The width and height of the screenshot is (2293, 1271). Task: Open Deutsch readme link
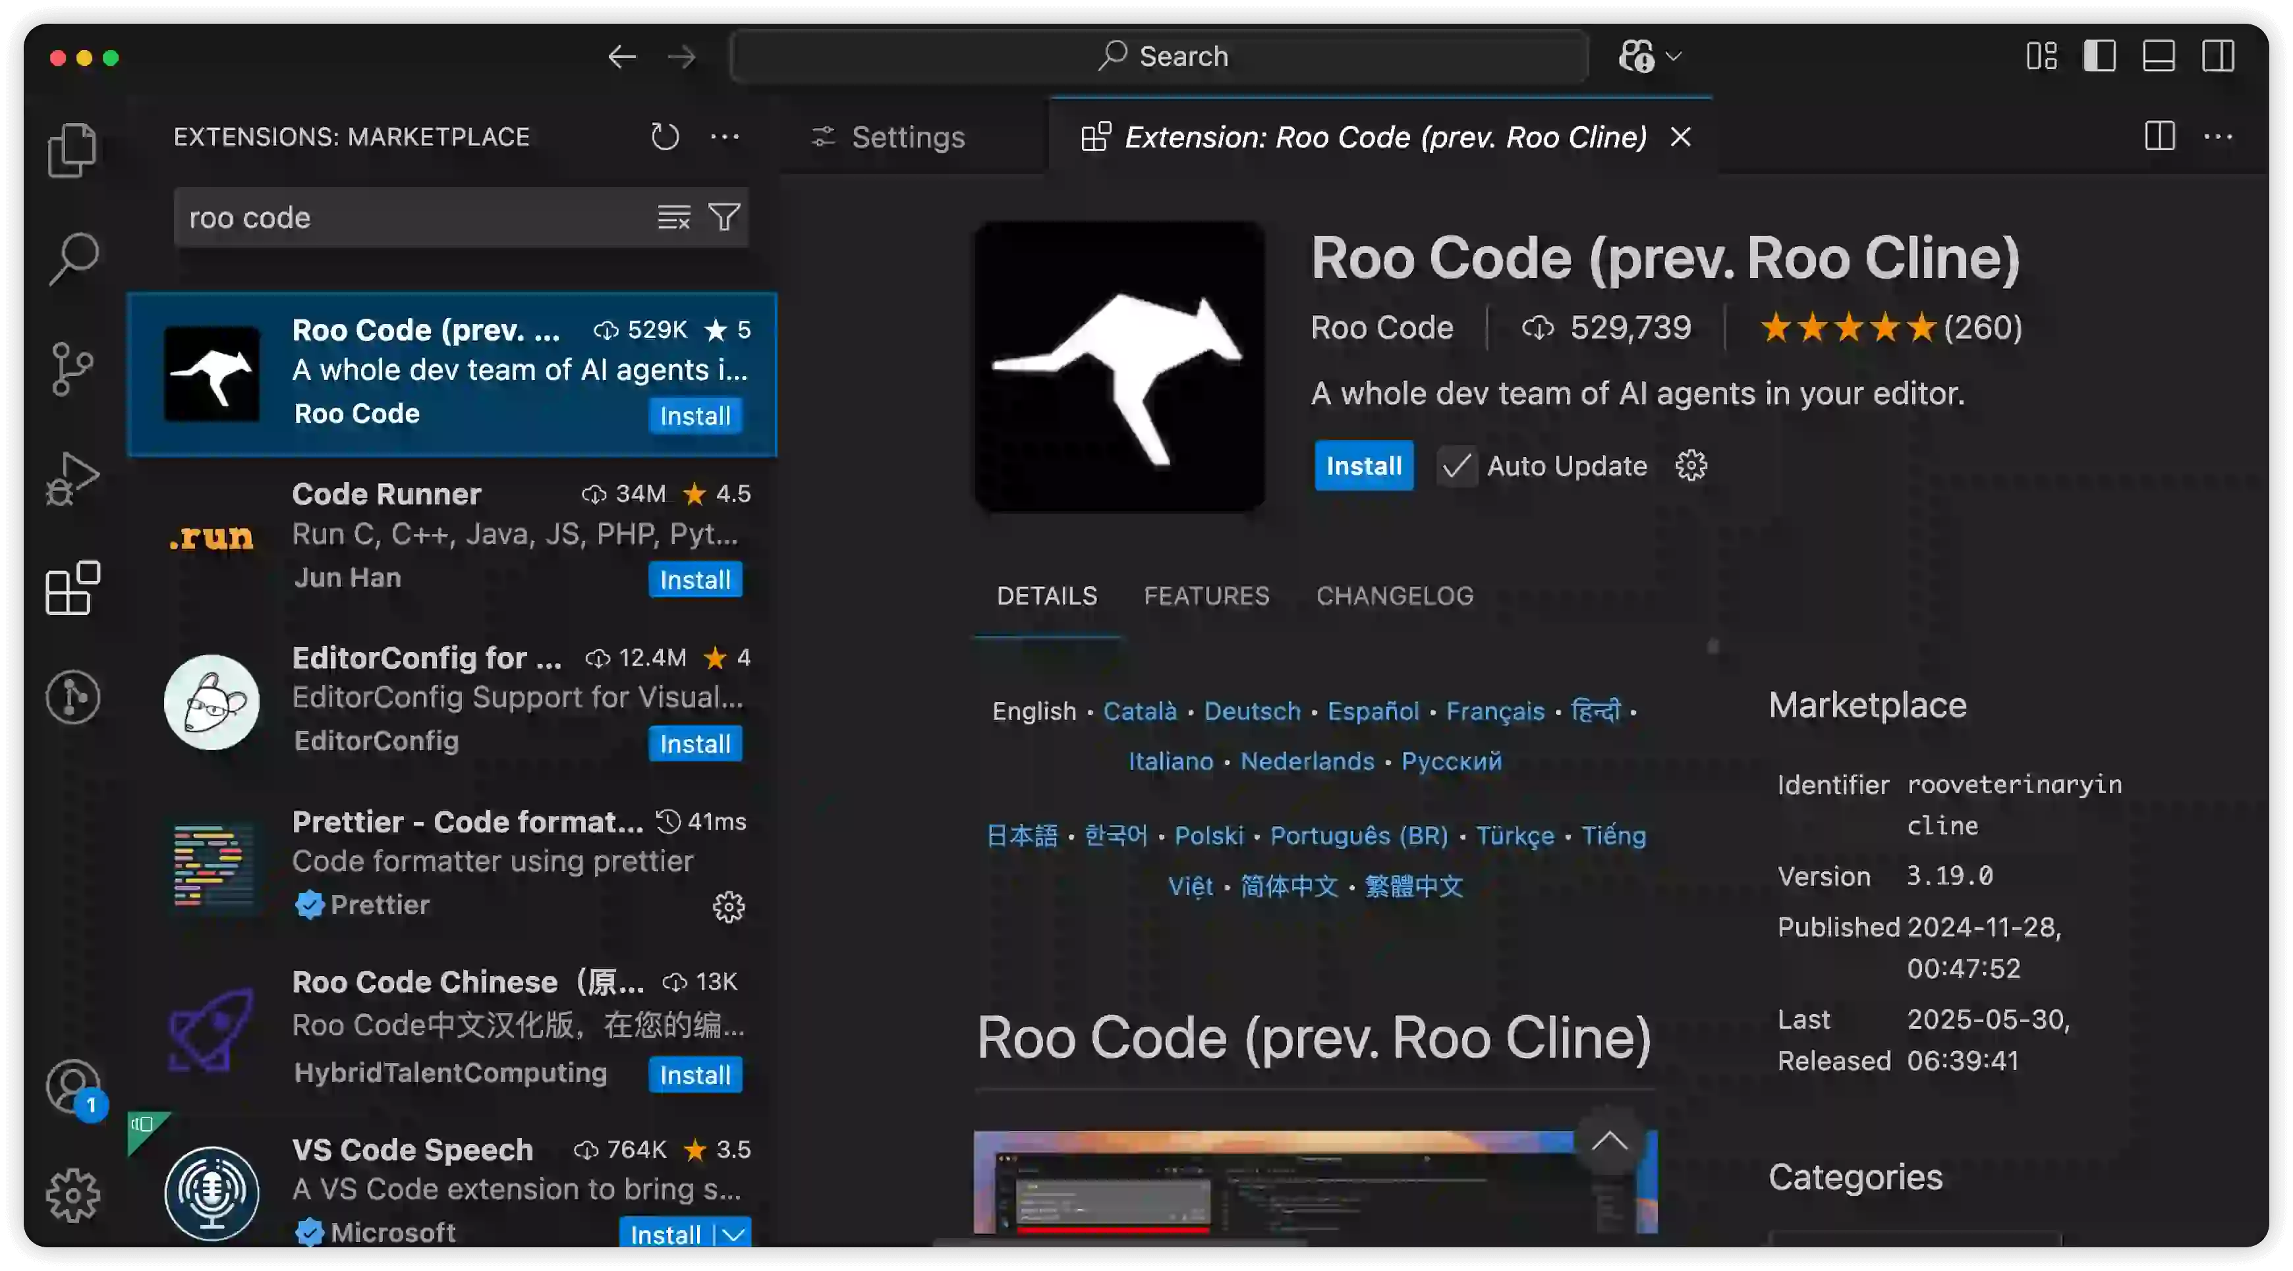pyautogui.click(x=1253, y=711)
